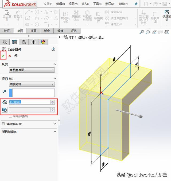Open FeatureManager design tree tab

[5, 42]
